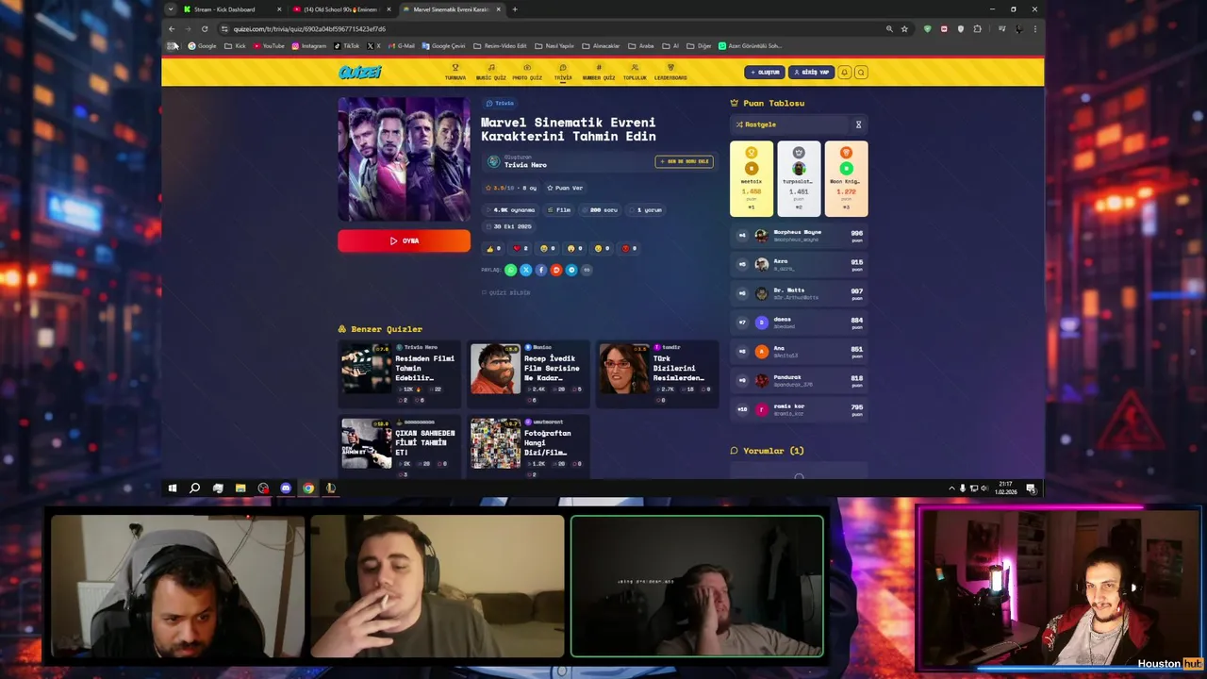Open the Leaderboard nav item

[670, 73]
